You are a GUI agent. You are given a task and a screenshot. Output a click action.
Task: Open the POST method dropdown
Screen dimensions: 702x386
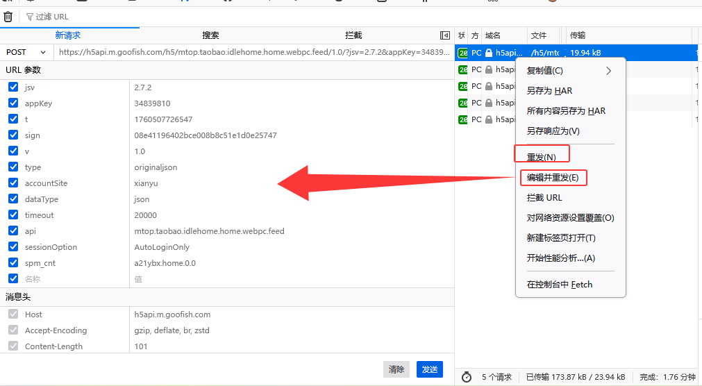click(26, 52)
